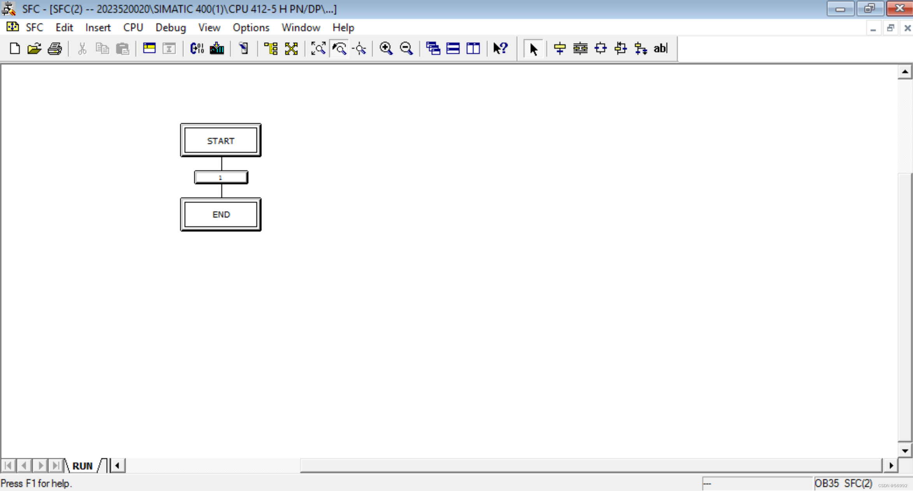Image resolution: width=913 pixels, height=491 pixels.
Task: Download the chart to the CPU
Action: tap(216, 49)
